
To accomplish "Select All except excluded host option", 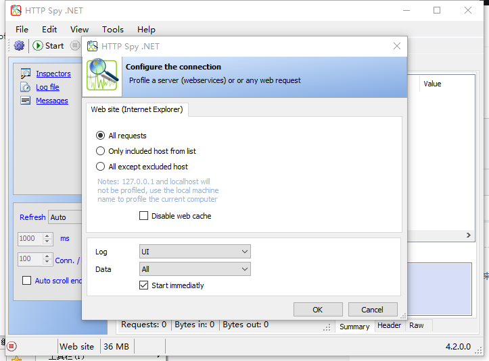I will point(101,167).
